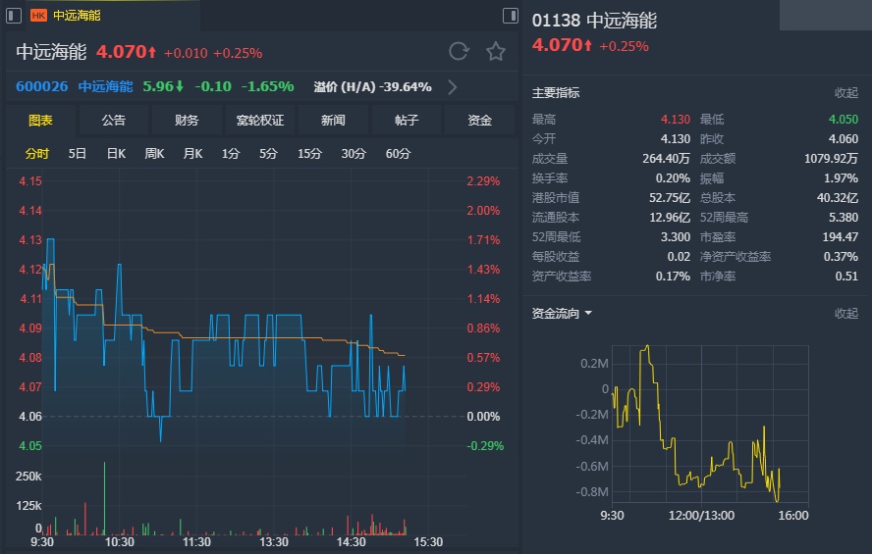The height and width of the screenshot is (554, 872).
Task: Click the 成交额 value 1079.92万
Action: [x=831, y=159]
